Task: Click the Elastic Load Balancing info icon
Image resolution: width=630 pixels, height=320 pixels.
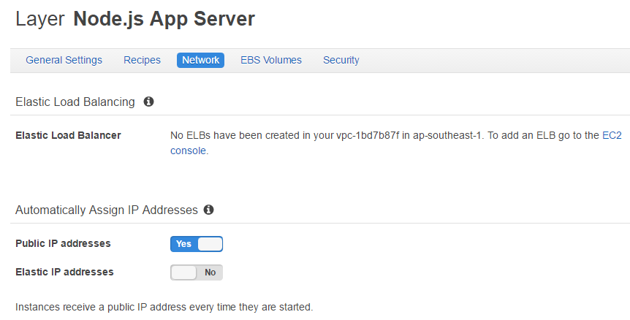Action: (148, 102)
